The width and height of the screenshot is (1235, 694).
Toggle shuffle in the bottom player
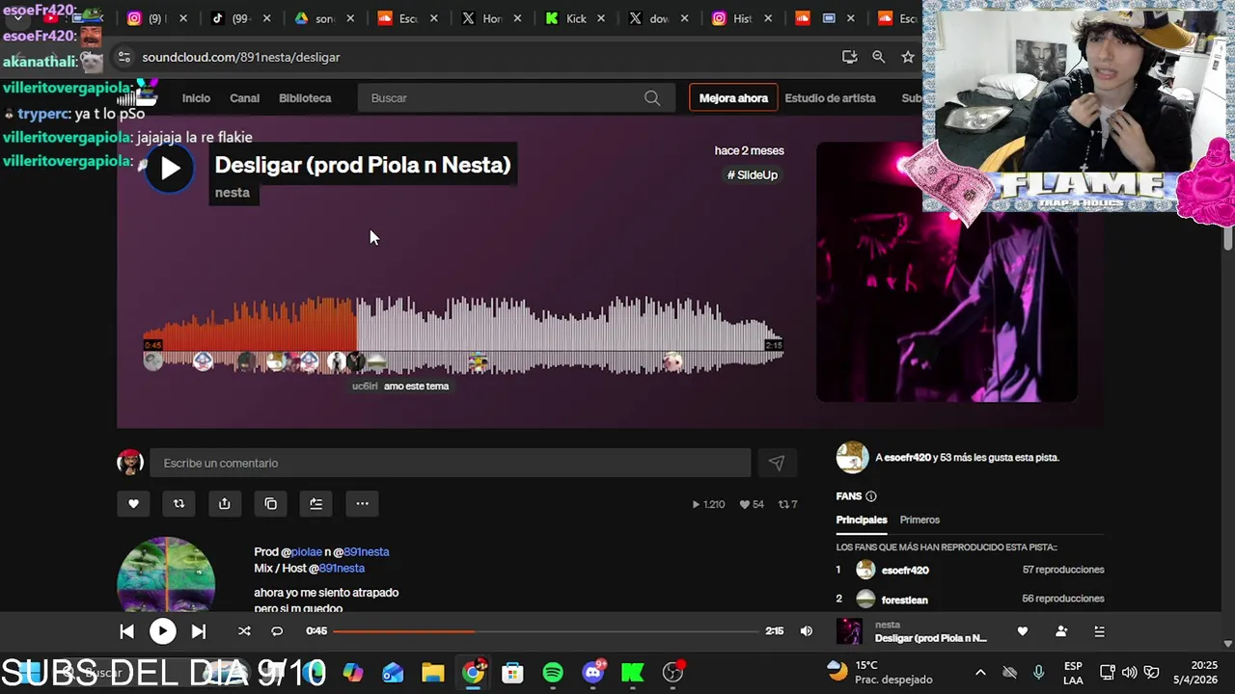click(x=244, y=631)
